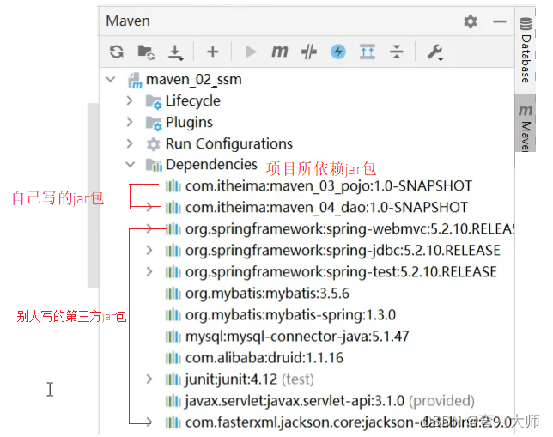Click library icon beside druid:1.1.16
Screen dimensions: 553x437
tap(173, 358)
